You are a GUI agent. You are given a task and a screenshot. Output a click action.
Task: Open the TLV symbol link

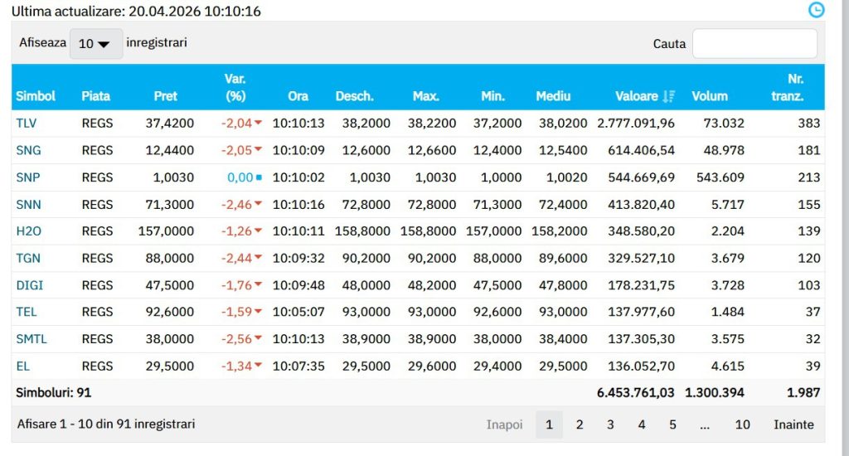coord(27,124)
